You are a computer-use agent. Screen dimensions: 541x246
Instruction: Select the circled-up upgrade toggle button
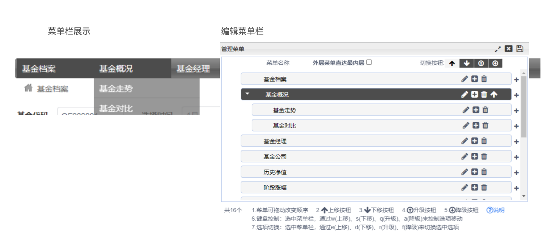481,63
